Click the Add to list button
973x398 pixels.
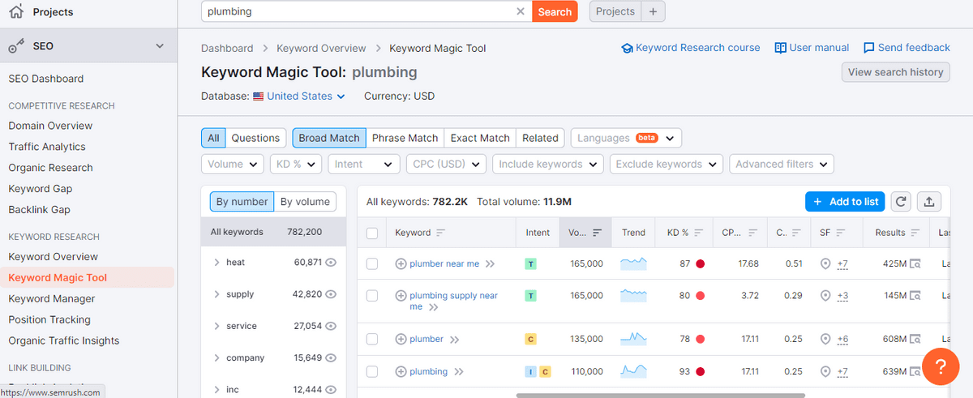tap(845, 202)
